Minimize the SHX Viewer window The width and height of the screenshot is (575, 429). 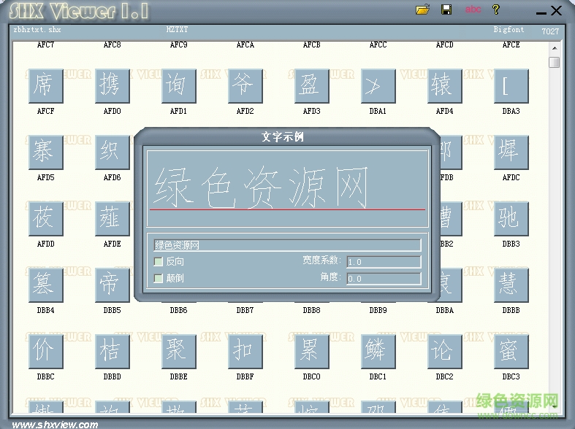[x=541, y=13]
